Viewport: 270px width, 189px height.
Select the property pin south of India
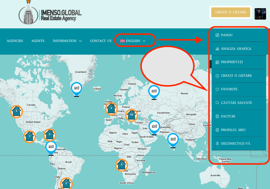[173, 140]
